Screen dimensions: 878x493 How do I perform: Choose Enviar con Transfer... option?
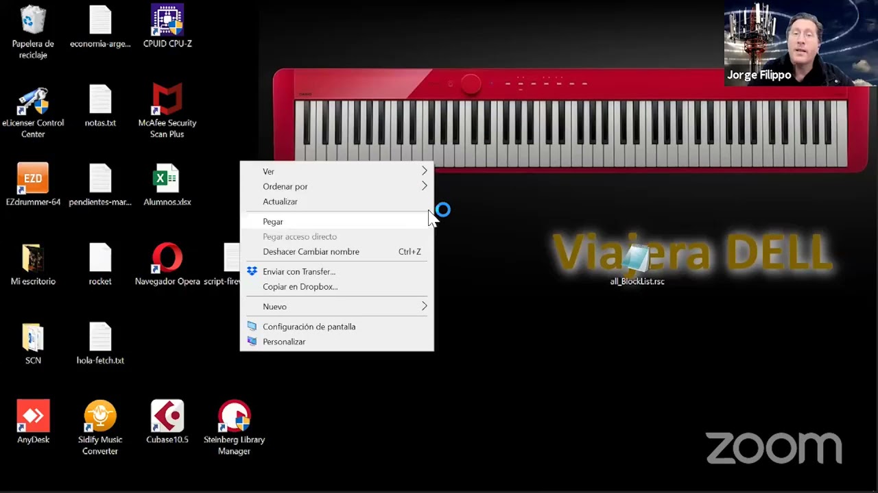pyautogui.click(x=337, y=271)
